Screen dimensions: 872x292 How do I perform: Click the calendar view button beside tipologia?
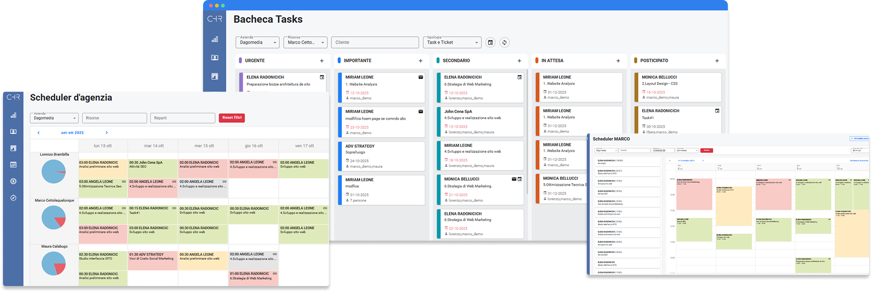490,42
